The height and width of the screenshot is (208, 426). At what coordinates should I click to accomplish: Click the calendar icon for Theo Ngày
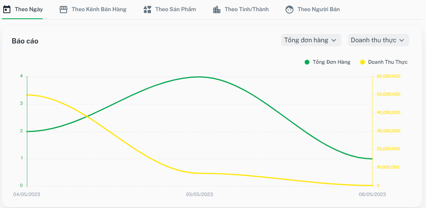pos(7,9)
